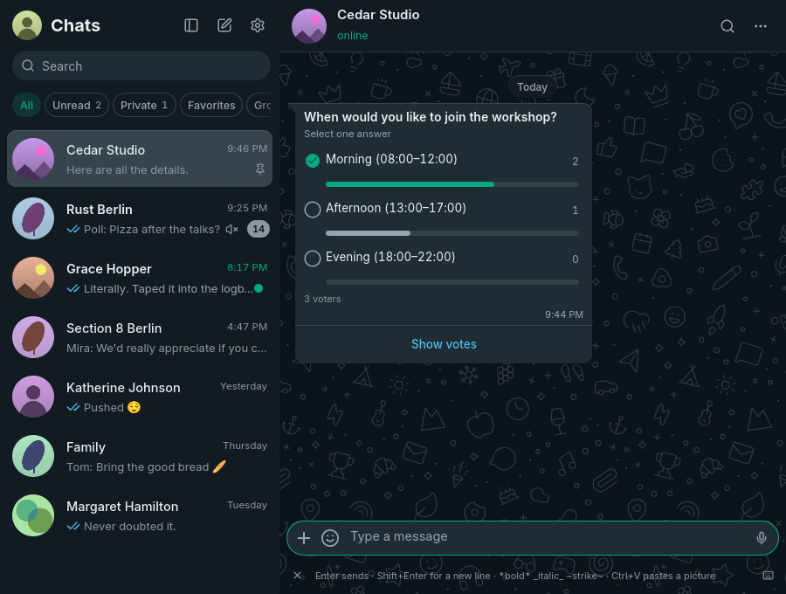
Task: Select the Afternoon (13:00–17:00) radio option
Action: (x=313, y=209)
